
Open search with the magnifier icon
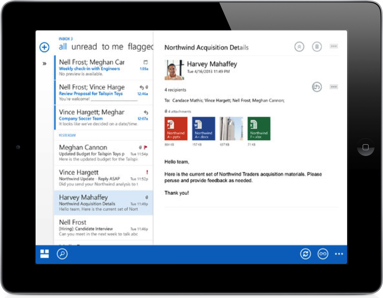click(62, 254)
